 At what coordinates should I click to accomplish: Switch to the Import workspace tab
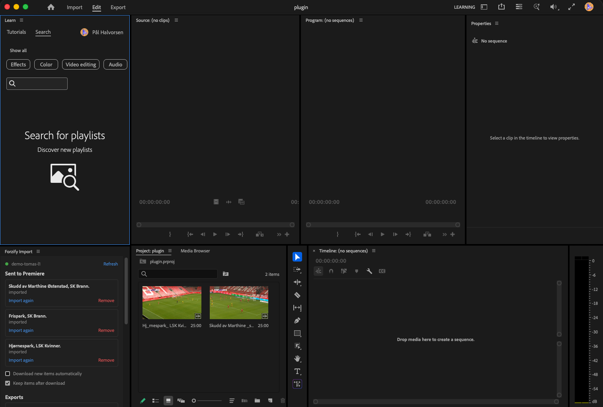[x=74, y=7]
